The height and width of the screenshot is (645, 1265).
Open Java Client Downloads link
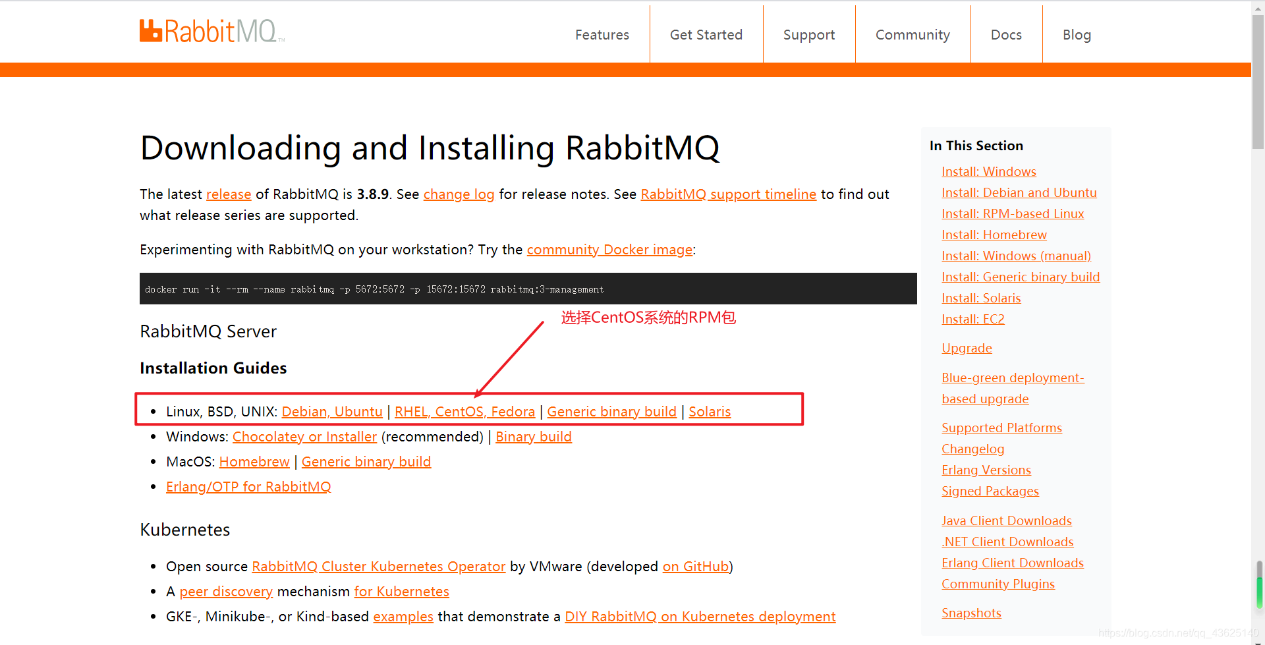[x=1006, y=521]
